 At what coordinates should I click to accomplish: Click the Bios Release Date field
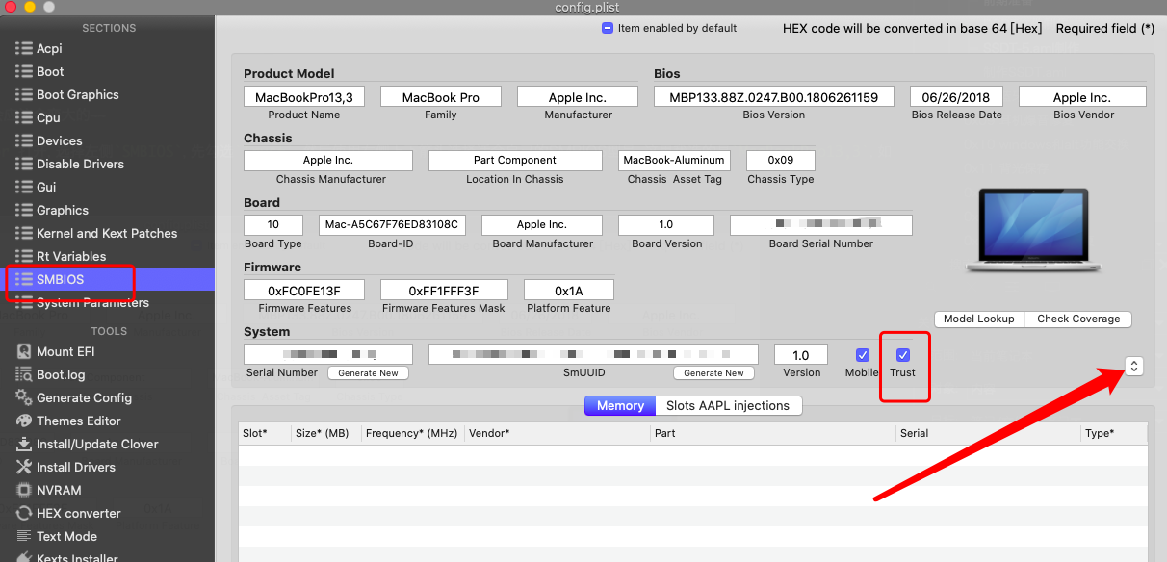956,96
